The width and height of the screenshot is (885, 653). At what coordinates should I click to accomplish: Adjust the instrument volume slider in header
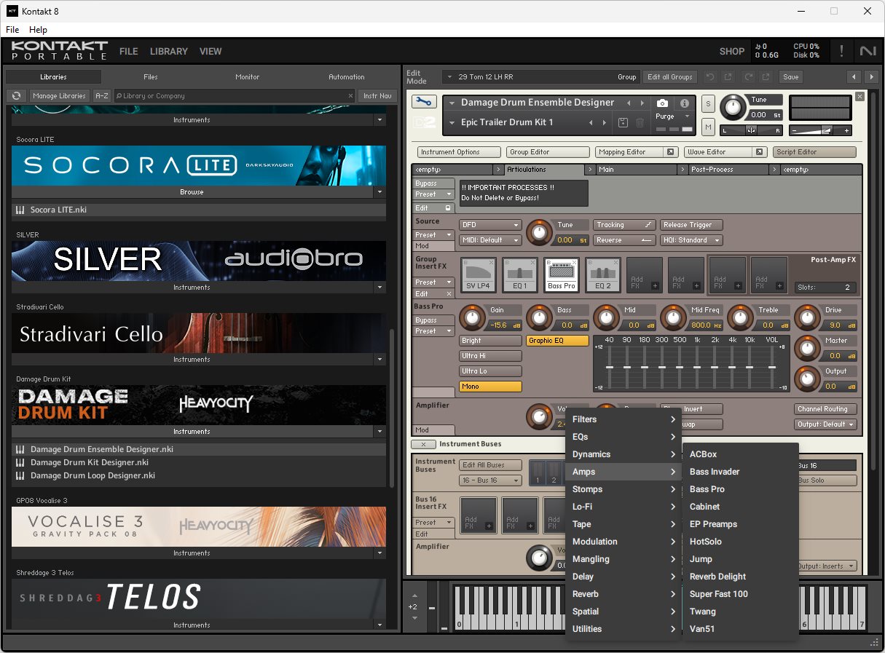821,130
